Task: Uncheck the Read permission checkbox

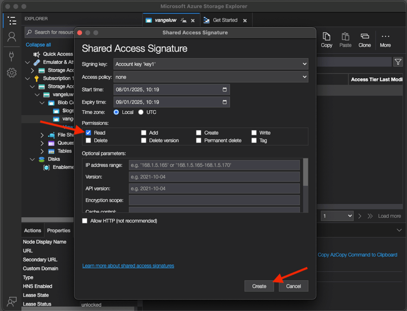Action: 88,132
